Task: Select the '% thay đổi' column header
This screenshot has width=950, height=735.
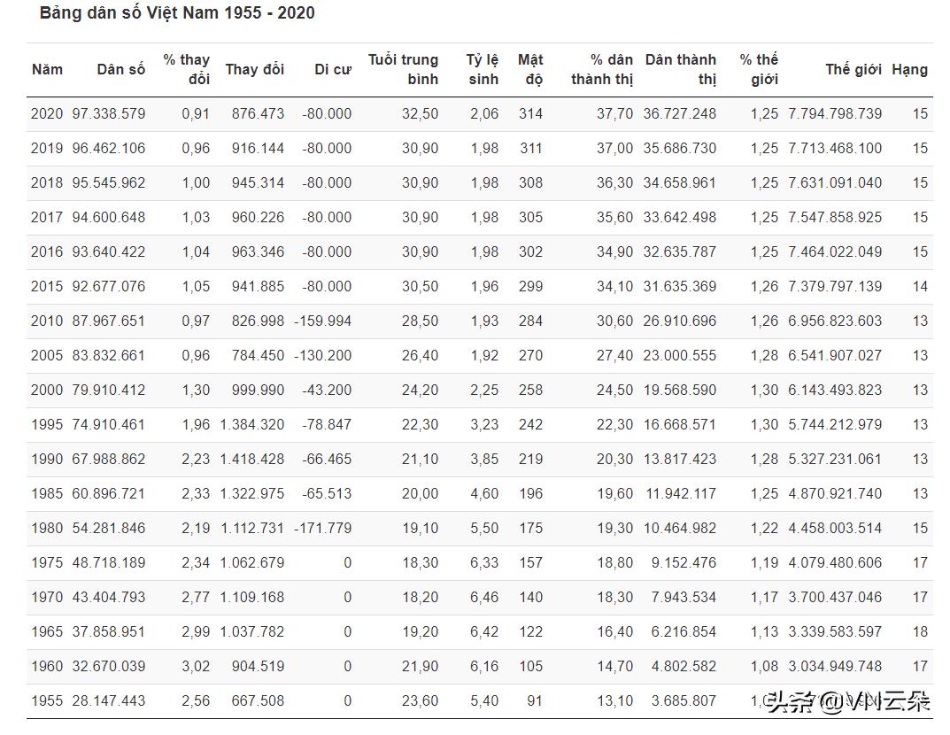Action: (187, 69)
